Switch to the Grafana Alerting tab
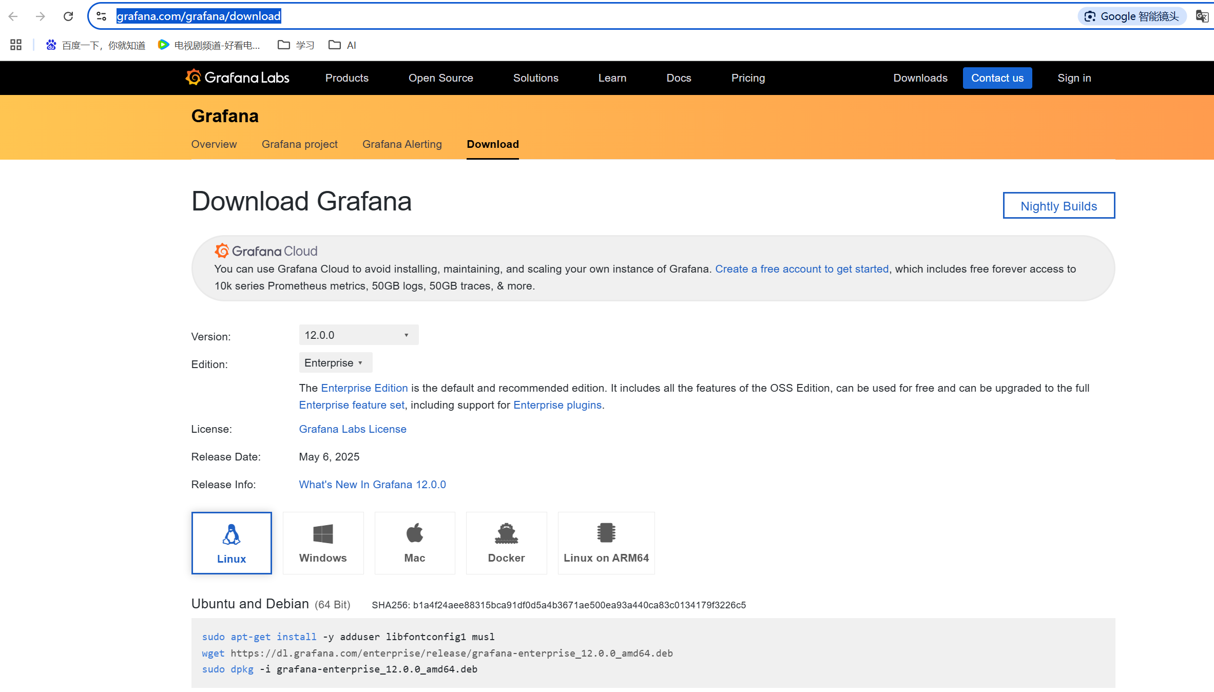The image size is (1214, 692). (402, 144)
